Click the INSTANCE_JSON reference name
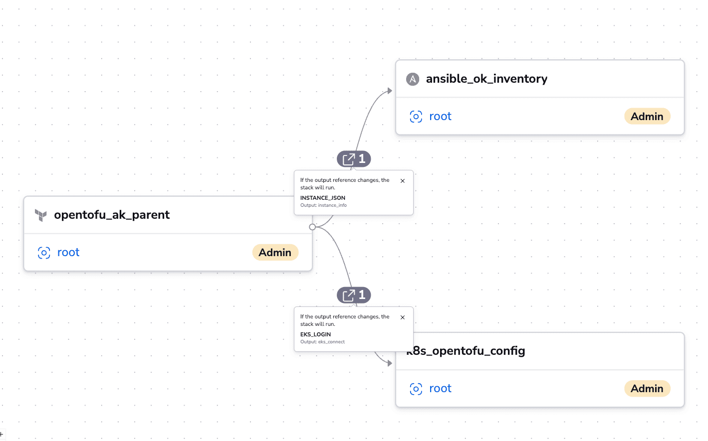Viewport: 708px width, 441px height. 323,198
